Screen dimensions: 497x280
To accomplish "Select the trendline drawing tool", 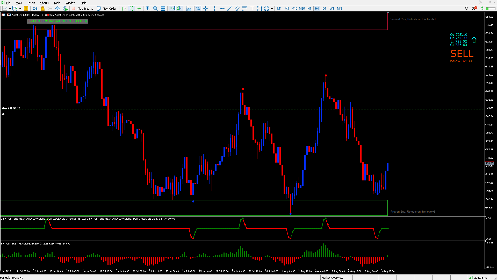I will [x=229, y=9].
